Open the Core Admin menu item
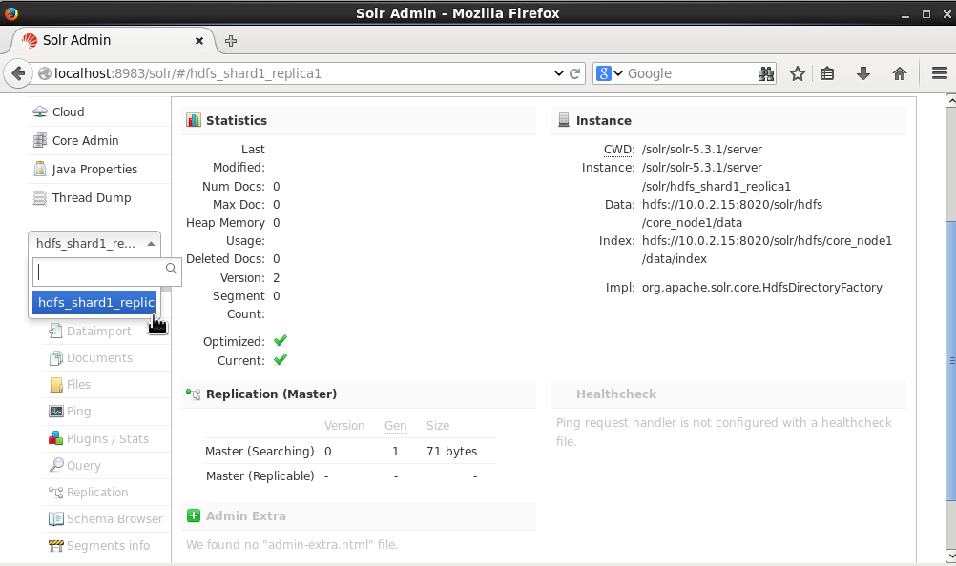This screenshot has width=956, height=566. coord(85,141)
